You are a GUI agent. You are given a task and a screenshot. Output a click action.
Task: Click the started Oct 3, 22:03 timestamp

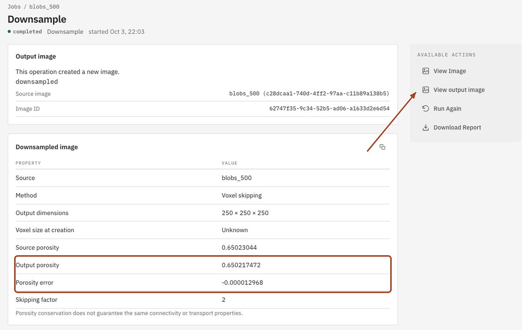[116, 32]
